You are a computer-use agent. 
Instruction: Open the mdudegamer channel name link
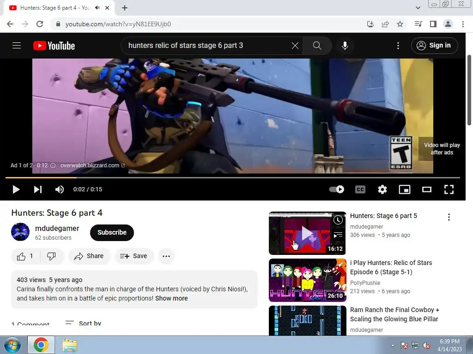pyautogui.click(x=57, y=229)
